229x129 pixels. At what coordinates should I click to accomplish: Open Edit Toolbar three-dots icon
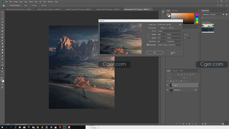pyautogui.click(x=2, y=75)
